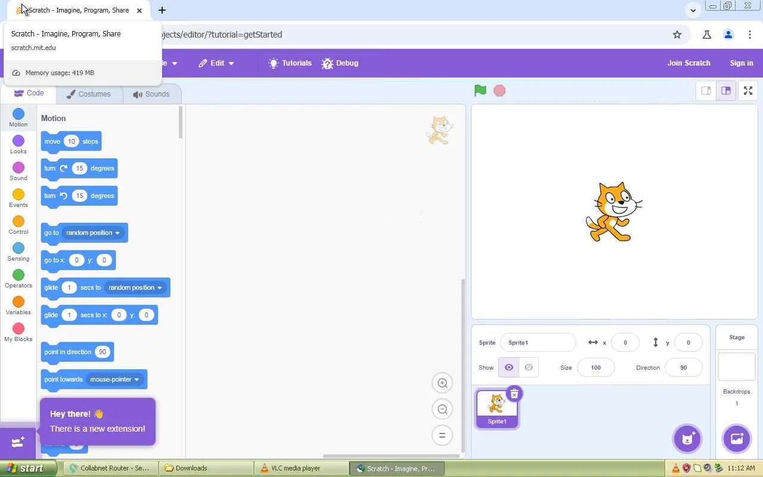
Task: Delete Sprite1 with the trash icon
Action: tap(514, 394)
